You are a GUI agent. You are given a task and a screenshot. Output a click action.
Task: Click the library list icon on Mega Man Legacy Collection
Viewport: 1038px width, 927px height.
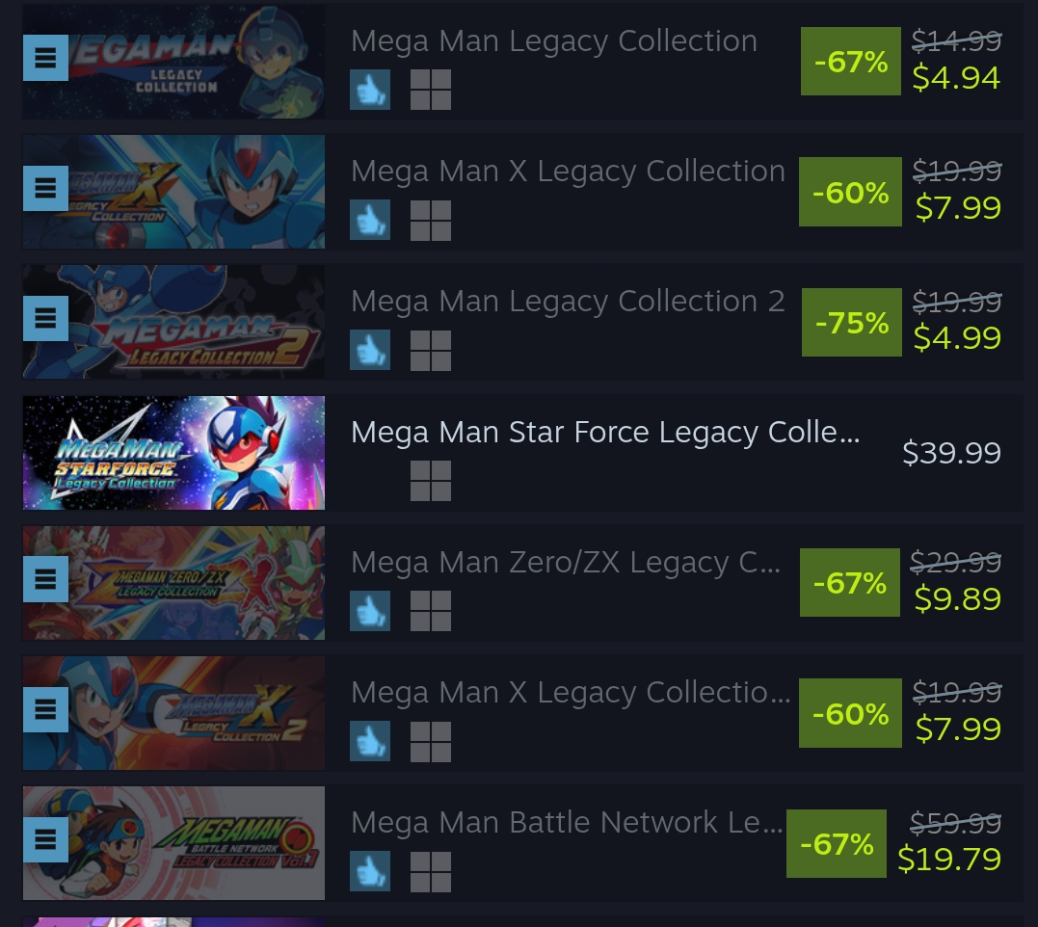click(x=45, y=58)
